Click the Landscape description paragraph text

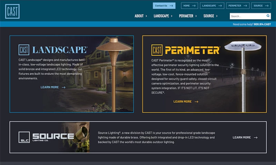pos(52,69)
